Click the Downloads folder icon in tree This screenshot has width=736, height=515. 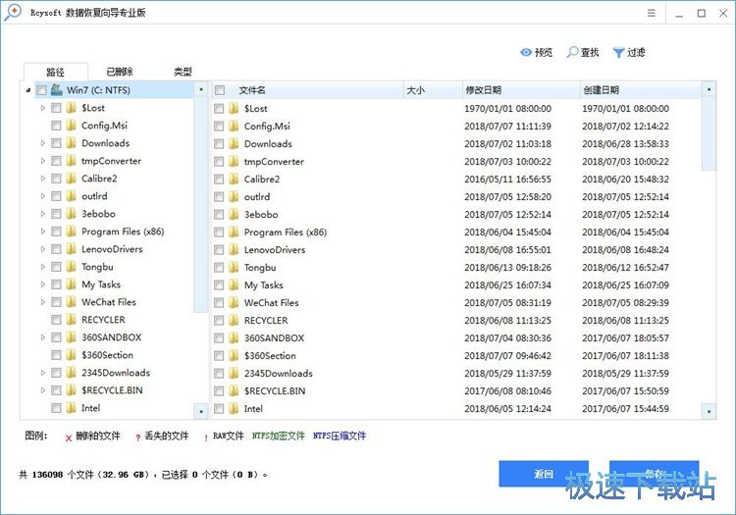click(71, 143)
